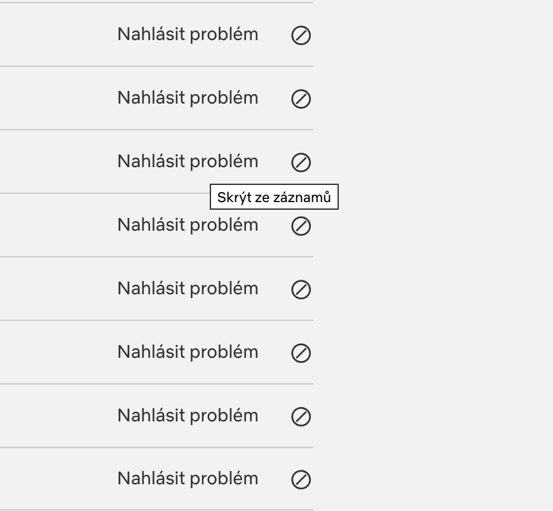Click the hide icon in the first row

(301, 36)
